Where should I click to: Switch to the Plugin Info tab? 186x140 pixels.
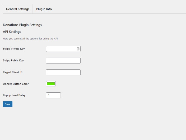point(44,9)
